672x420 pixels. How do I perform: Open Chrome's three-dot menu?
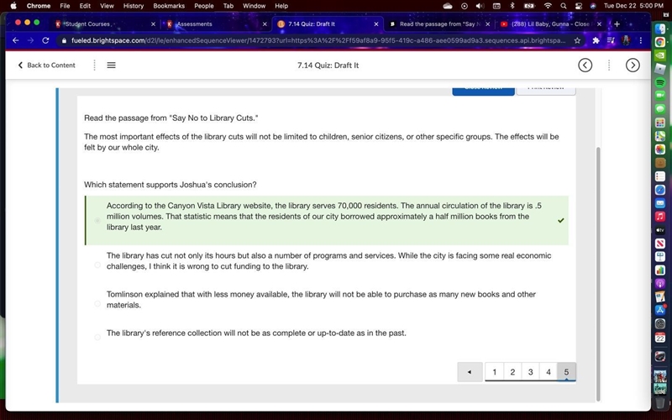pos(641,40)
